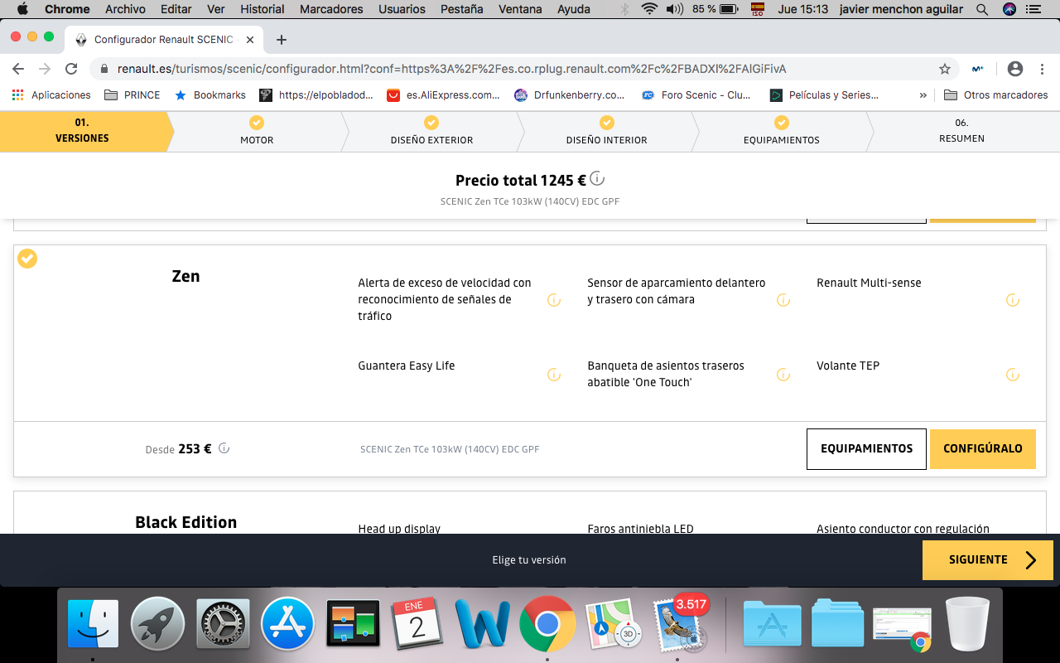
Task: Open info icon next to Precio total
Action: click(x=597, y=179)
